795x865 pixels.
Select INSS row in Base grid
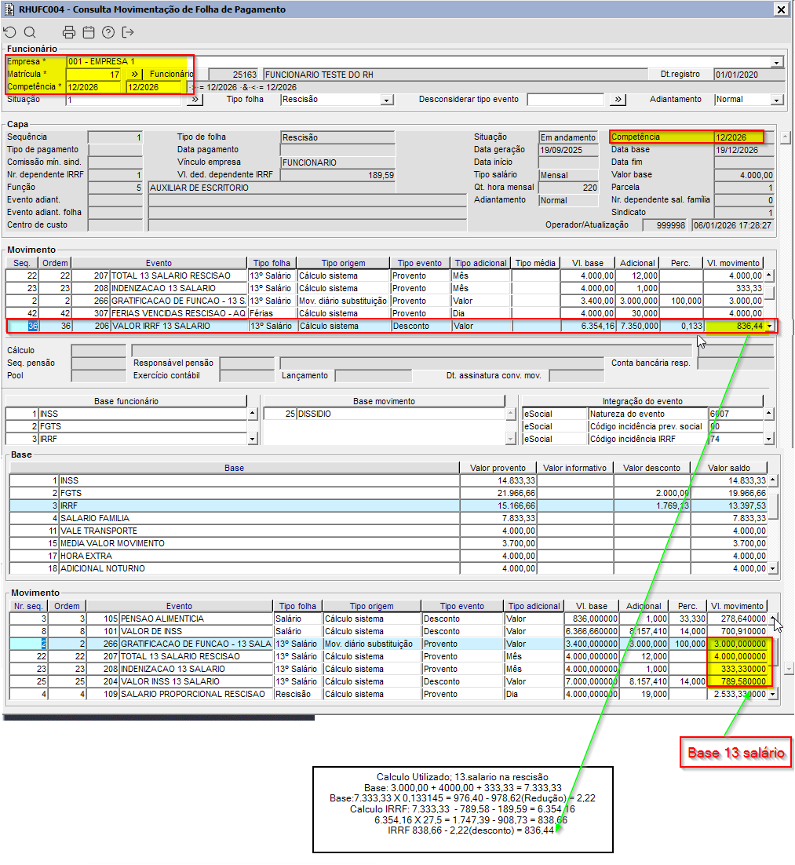[388, 480]
